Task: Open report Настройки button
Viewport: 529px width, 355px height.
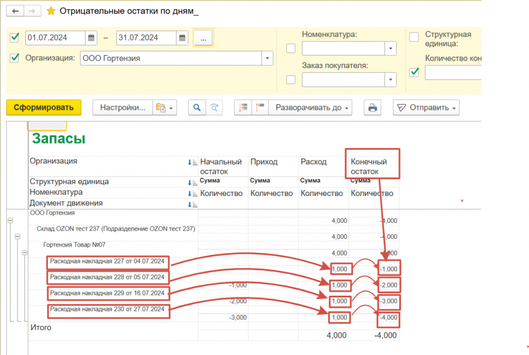Action: click(x=123, y=108)
